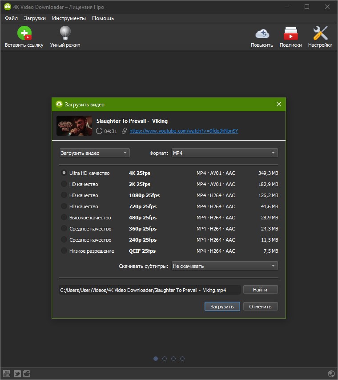Click the Найти browse button
The width and height of the screenshot is (338, 380).
click(x=261, y=290)
